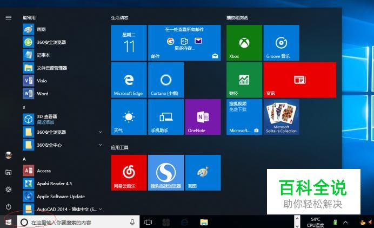Open the 手机助手 tile

(166, 117)
